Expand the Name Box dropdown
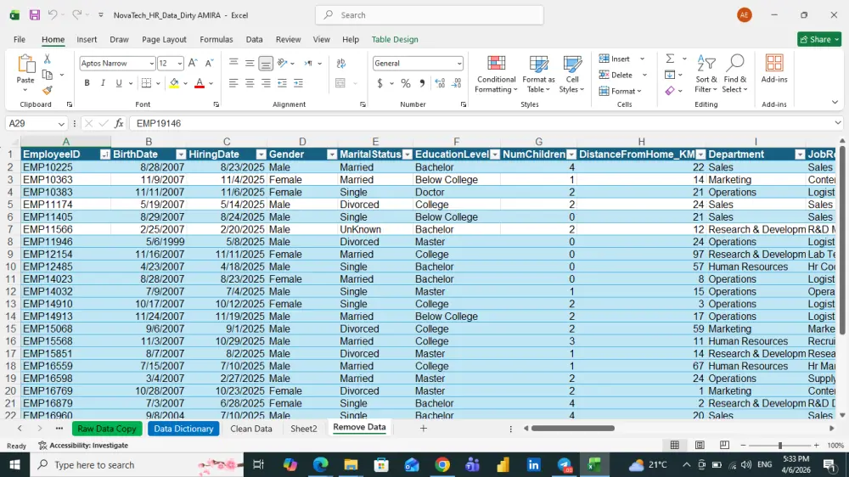The height and width of the screenshot is (477, 849). pos(61,124)
